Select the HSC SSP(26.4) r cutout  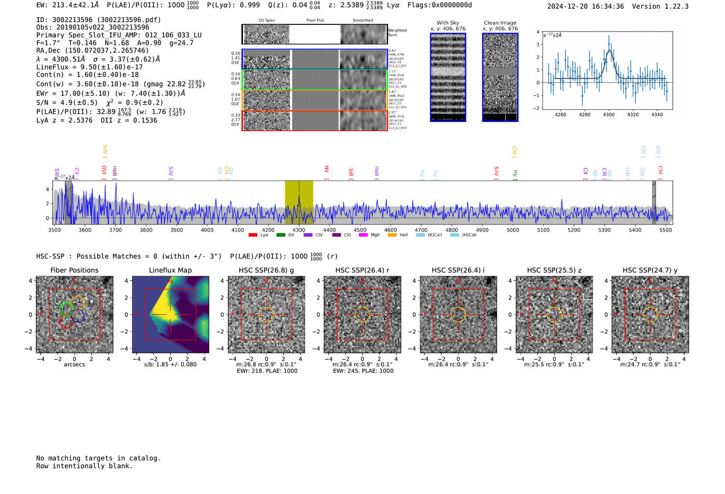tap(363, 315)
